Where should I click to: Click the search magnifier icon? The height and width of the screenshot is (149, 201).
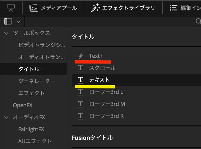click(198, 21)
